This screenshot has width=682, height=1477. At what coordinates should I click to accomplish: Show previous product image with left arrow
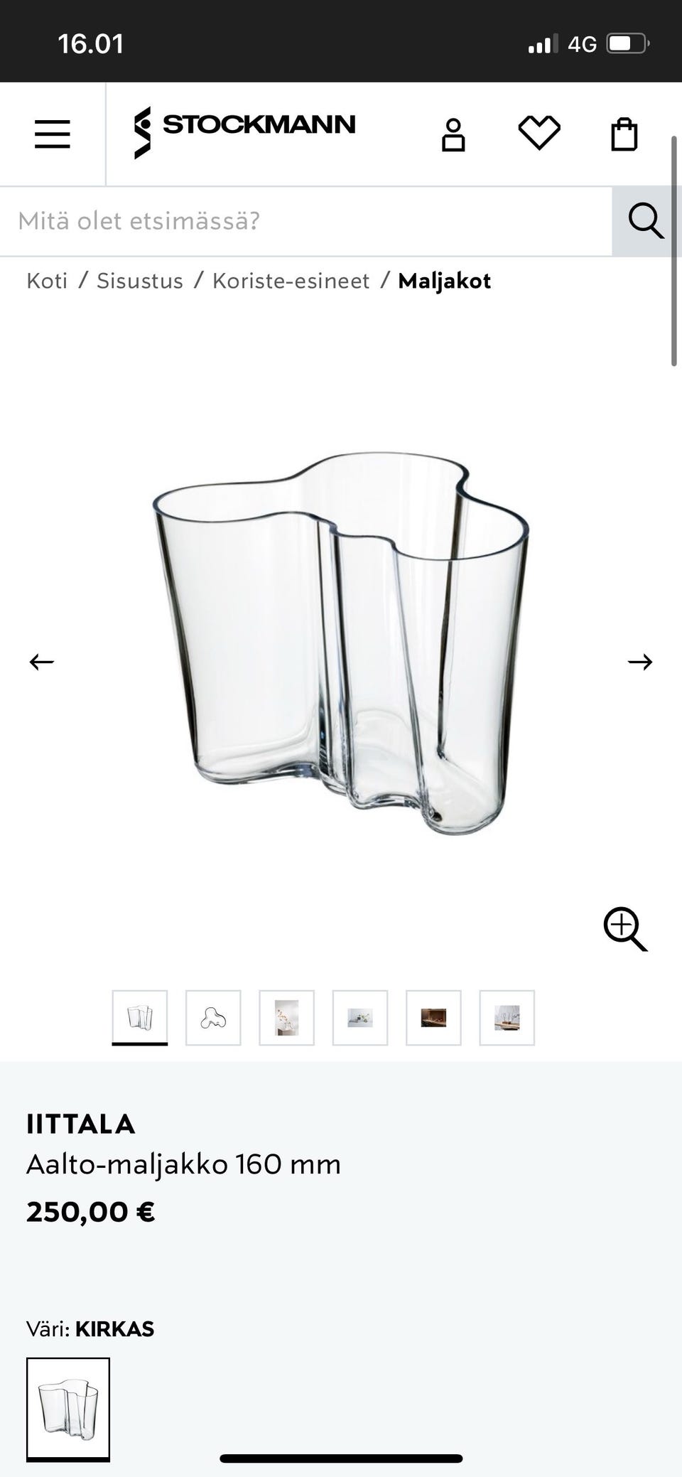(41, 662)
